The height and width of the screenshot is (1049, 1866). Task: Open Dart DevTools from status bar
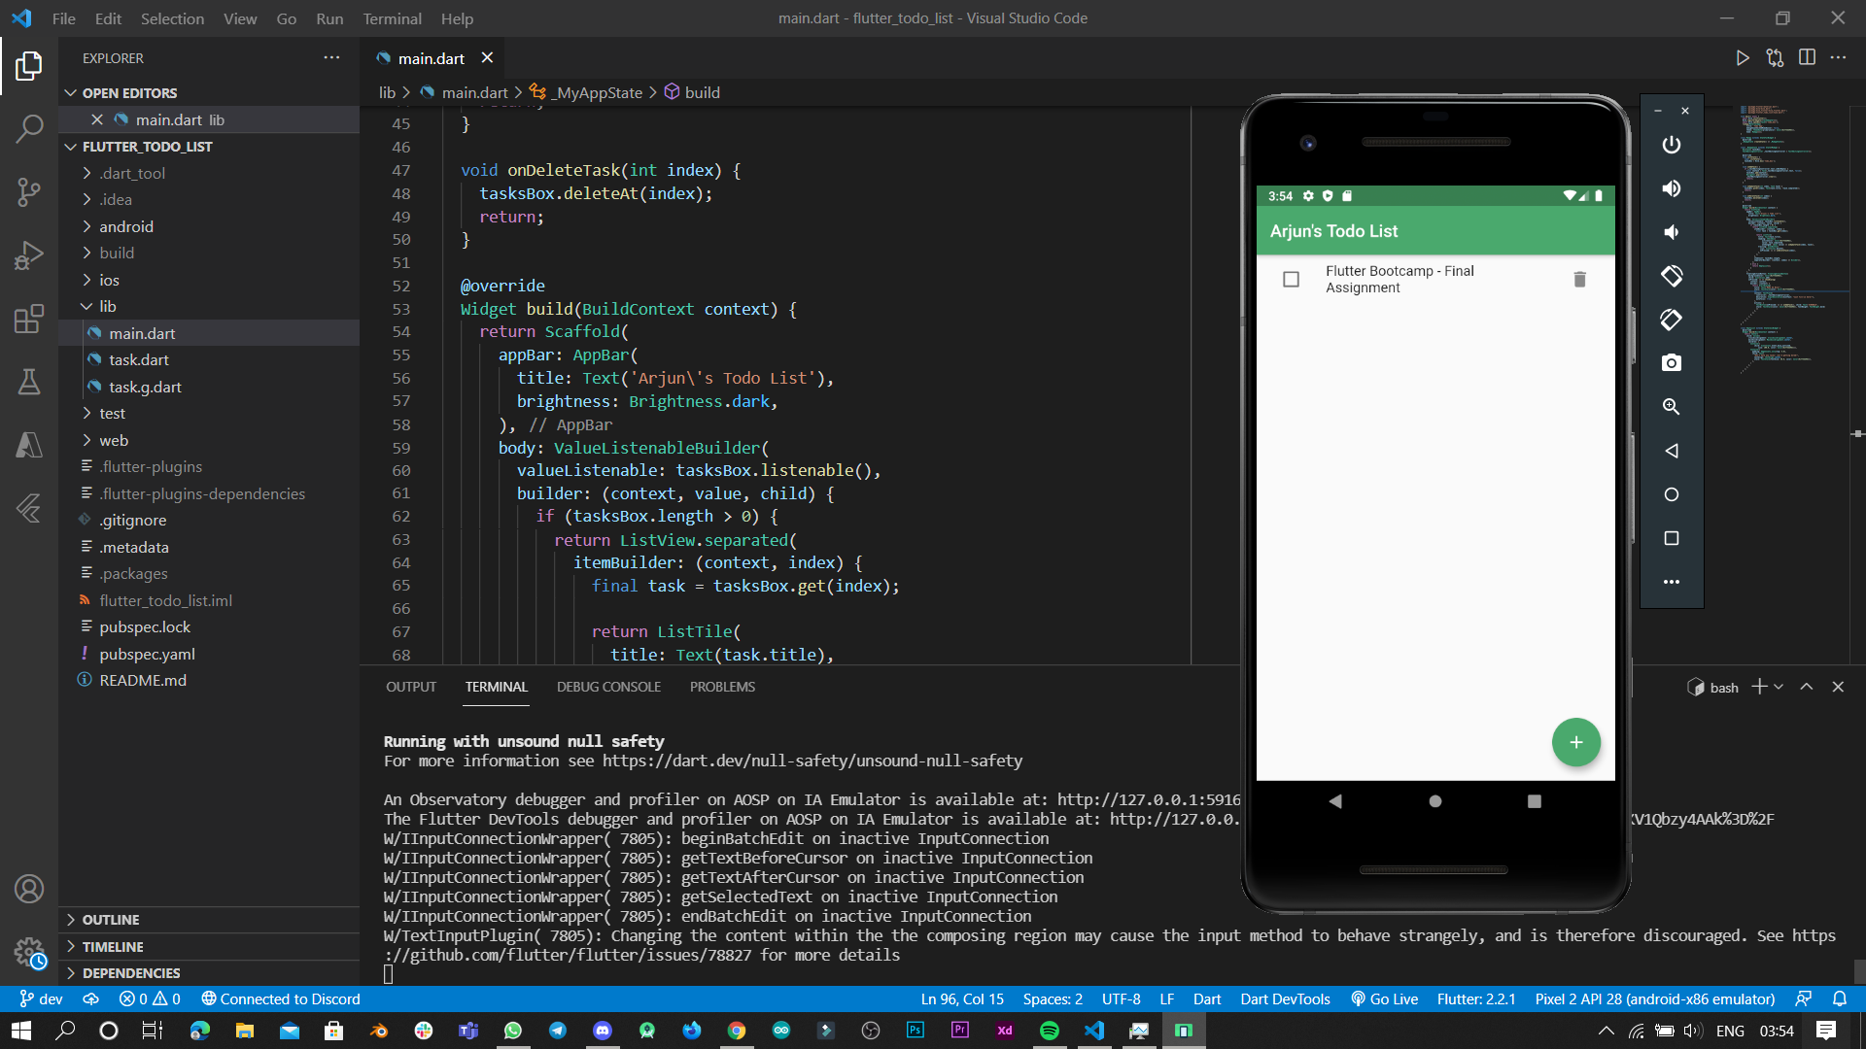pyautogui.click(x=1285, y=998)
